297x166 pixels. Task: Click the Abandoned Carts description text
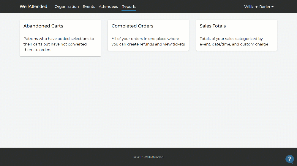click(59, 44)
